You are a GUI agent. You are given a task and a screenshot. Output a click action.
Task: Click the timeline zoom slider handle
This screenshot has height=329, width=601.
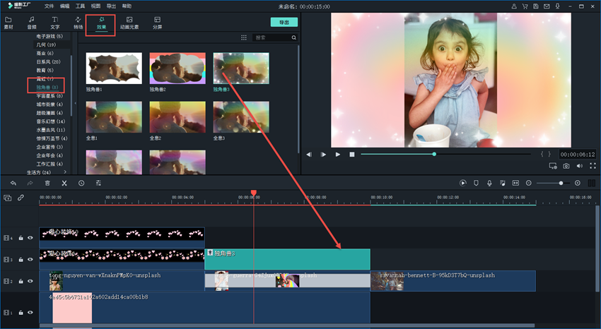561,183
